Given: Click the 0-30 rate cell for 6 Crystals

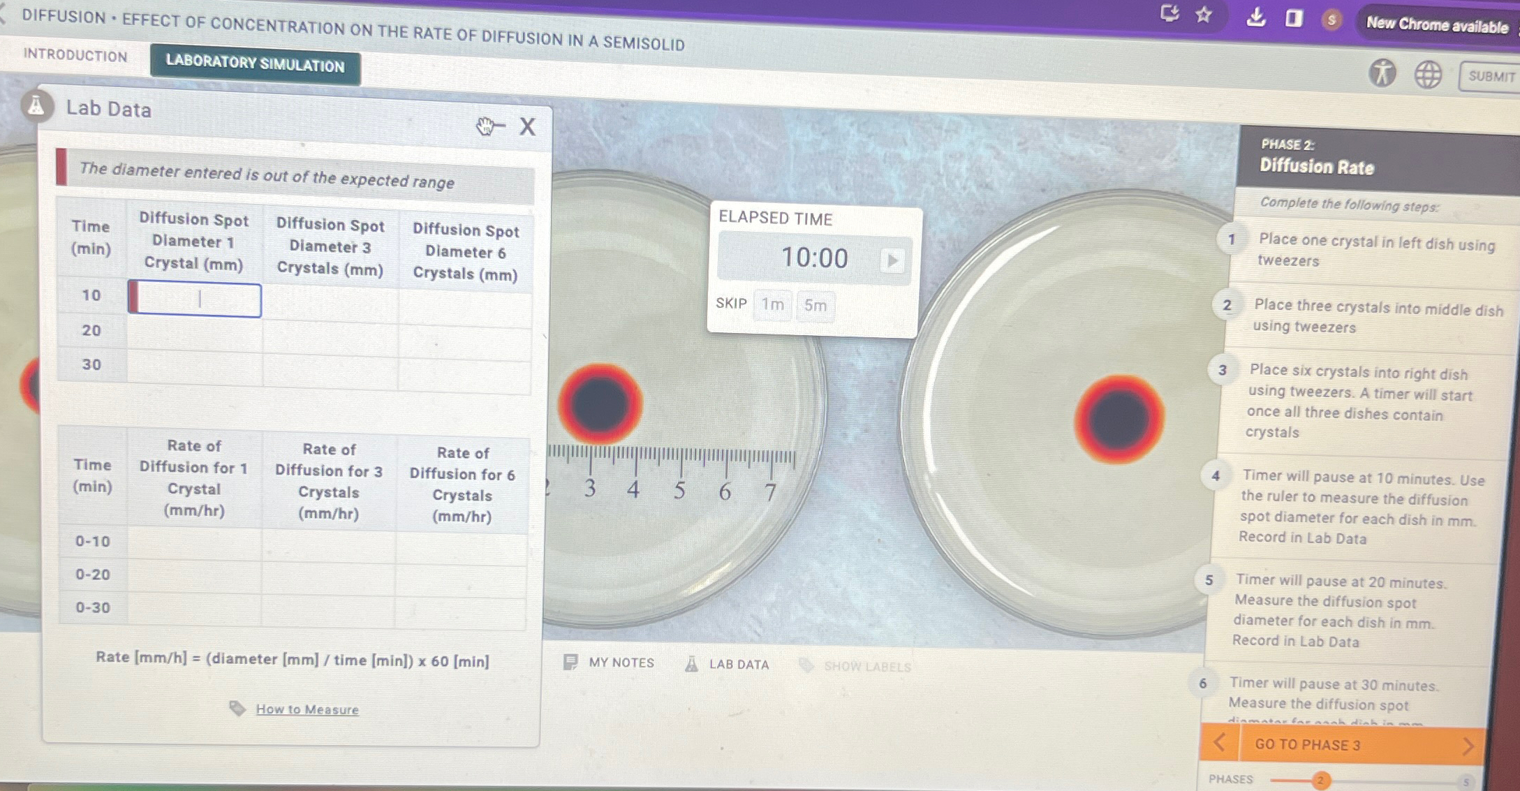Looking at the screenshot, I should tap(460, 612).
